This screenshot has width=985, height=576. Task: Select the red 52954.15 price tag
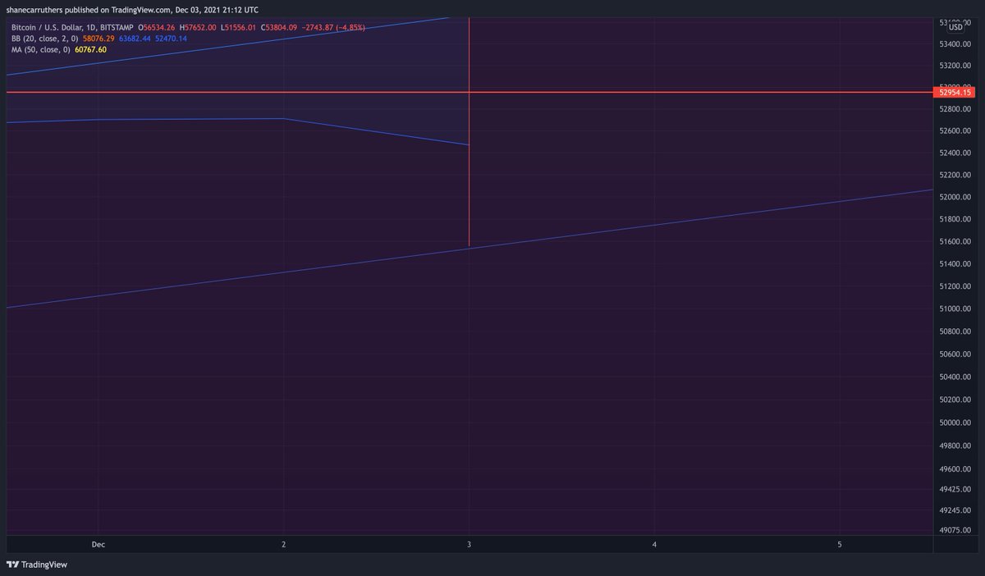coord(955,93)
